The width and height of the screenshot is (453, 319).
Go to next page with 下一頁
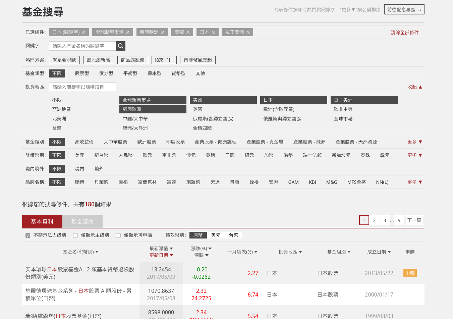pos(414,220)
